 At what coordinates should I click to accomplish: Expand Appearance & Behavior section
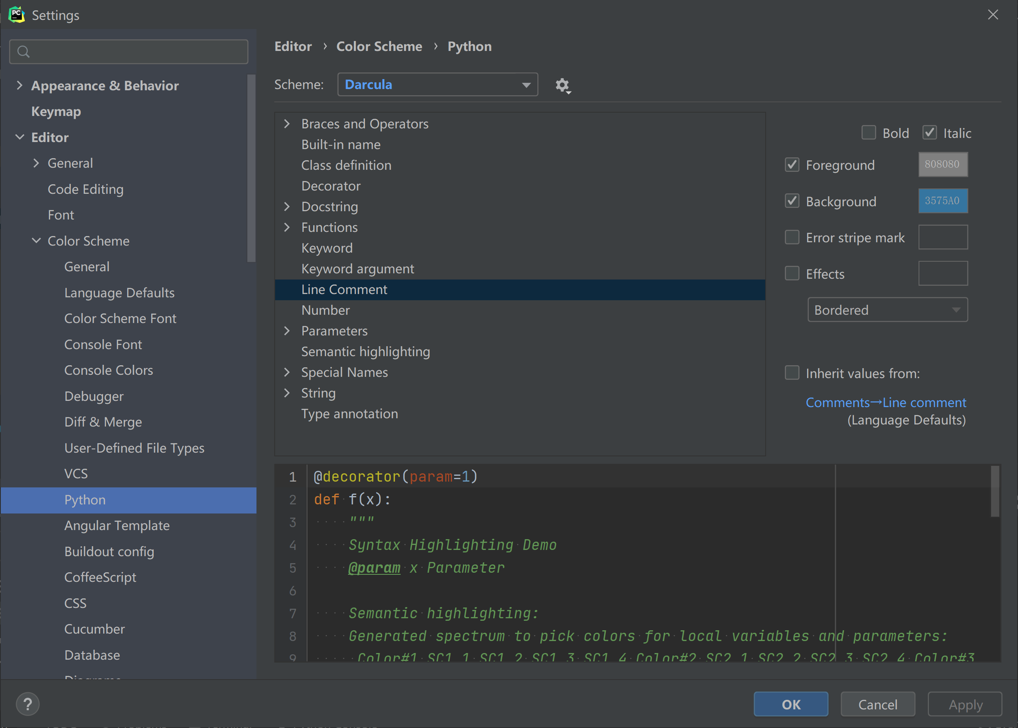[19, 85]
